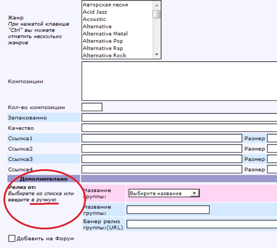Select 'Acid Jazz' in the genre list
277x248 pixels.
(95, 12)
